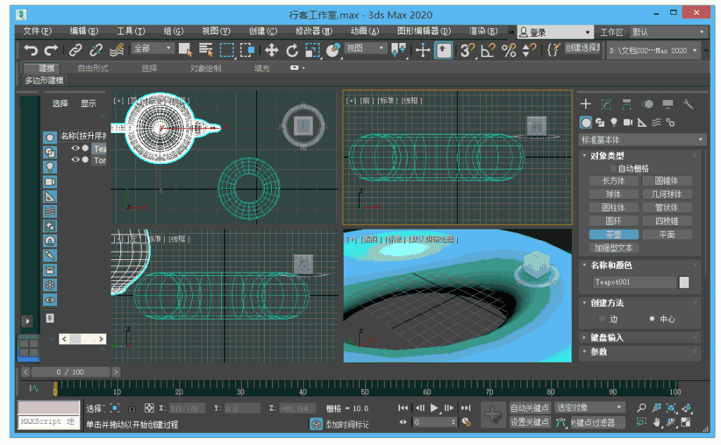Toggle Maximize Viewport icon

tap(686, 422)
